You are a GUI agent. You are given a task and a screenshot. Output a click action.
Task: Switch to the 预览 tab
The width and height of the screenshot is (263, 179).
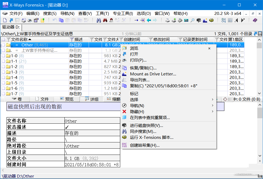tap(67, 99)
